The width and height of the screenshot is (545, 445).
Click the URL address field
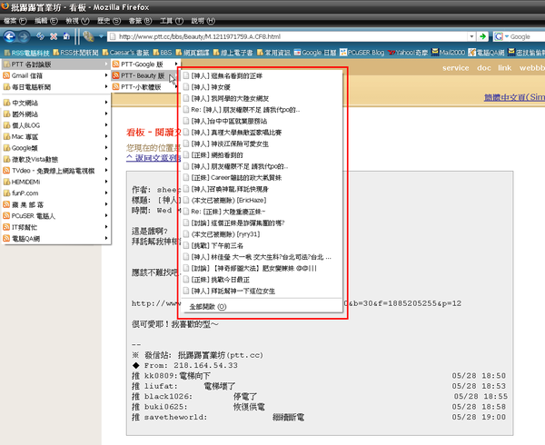[x=292, y=36]
